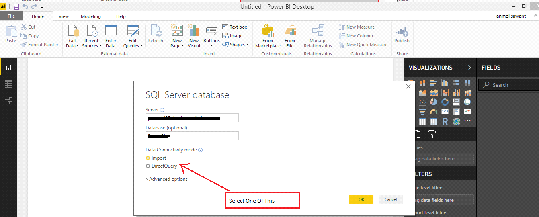This screenshot has height=217, width=539.
Task: Click New Measure in Calculations
Action: (357, 27)
